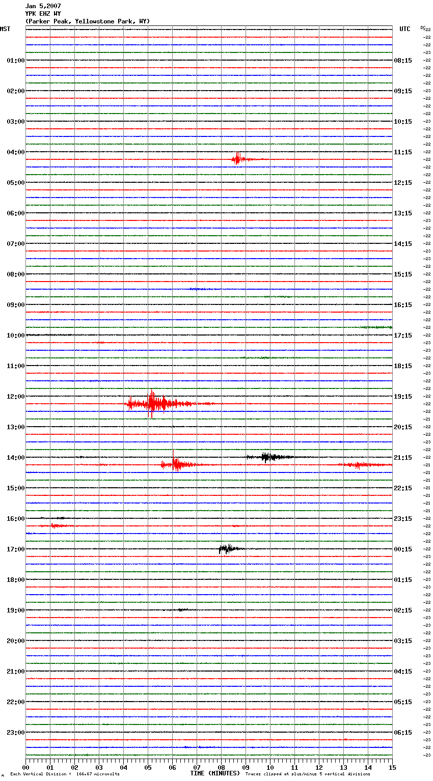Click the MST label '07:00'
433x781 pixels.
[x=16, y=244]
